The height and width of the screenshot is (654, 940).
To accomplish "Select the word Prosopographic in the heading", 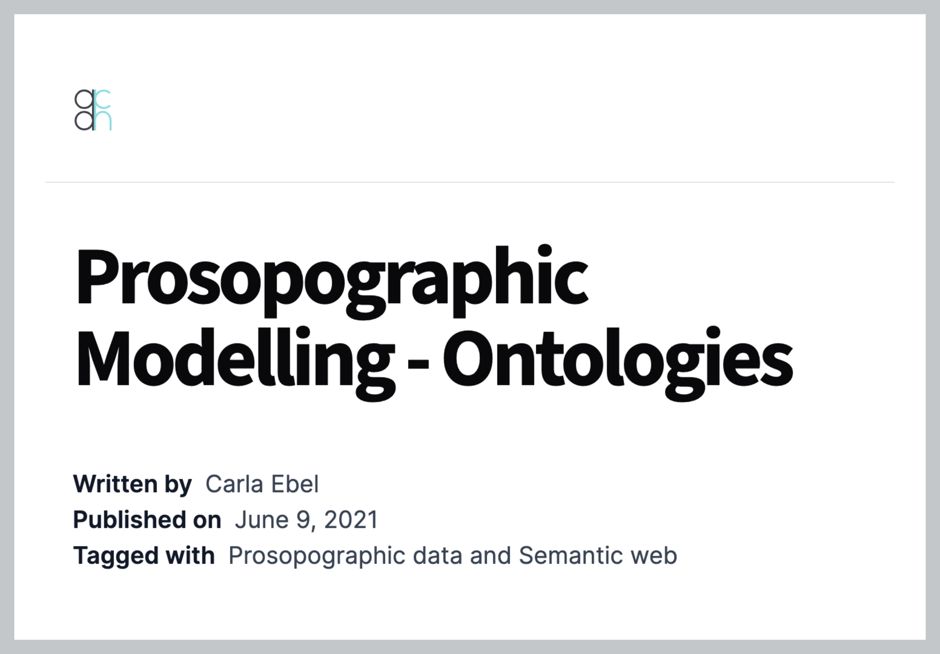I will tap(332, 281).
